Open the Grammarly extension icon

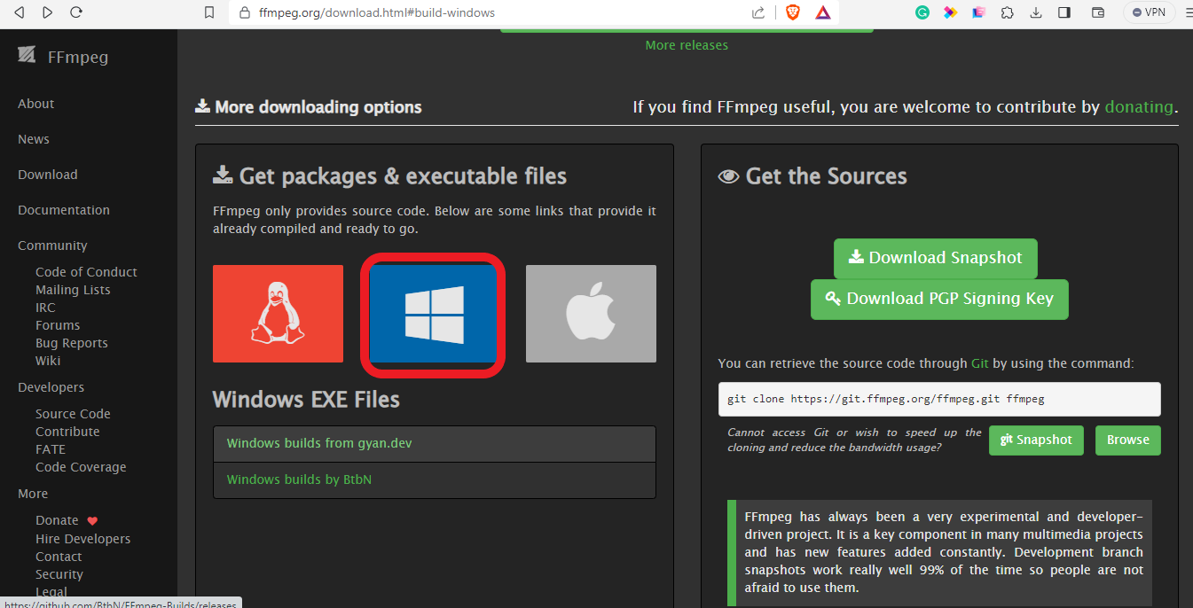coord(922,12)
